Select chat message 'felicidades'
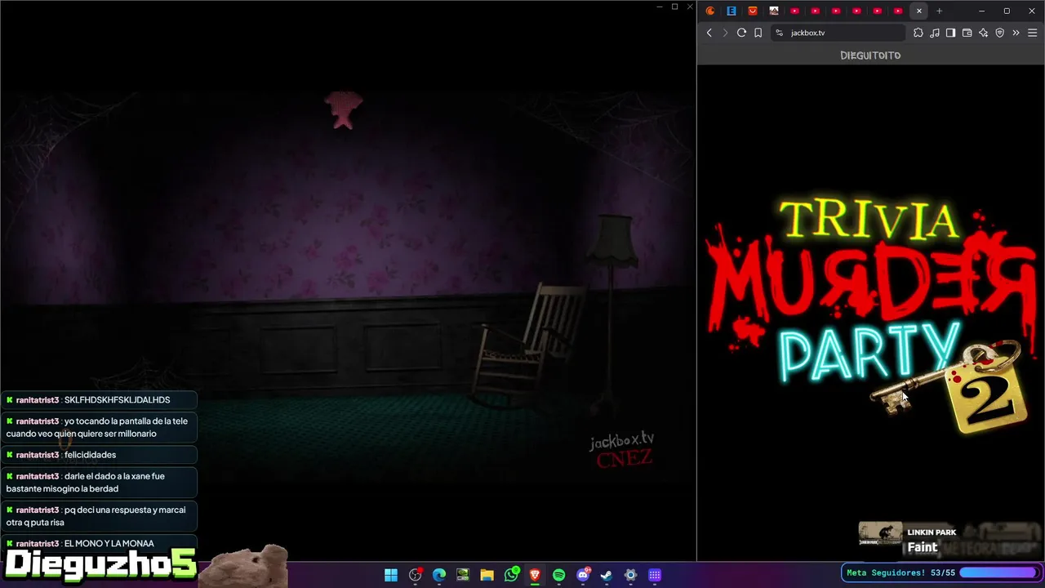 (99, 455)
